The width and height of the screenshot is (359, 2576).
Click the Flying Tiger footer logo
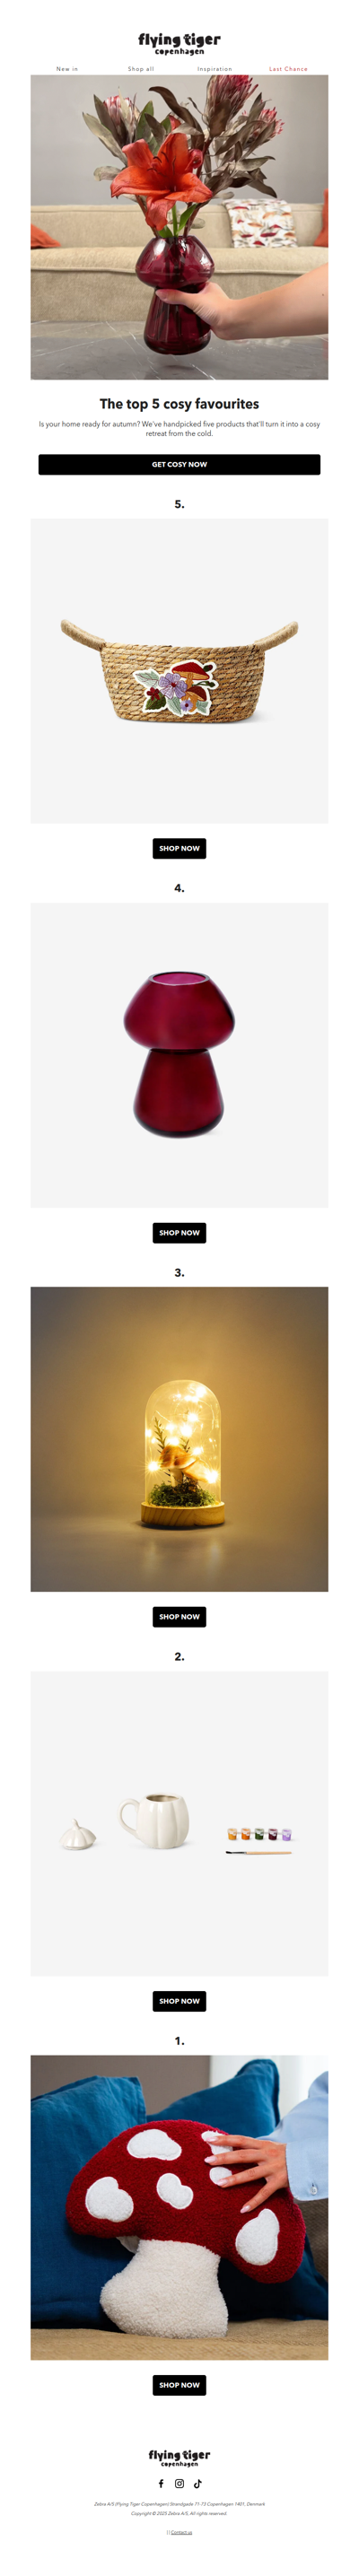tap(179, 2457)
